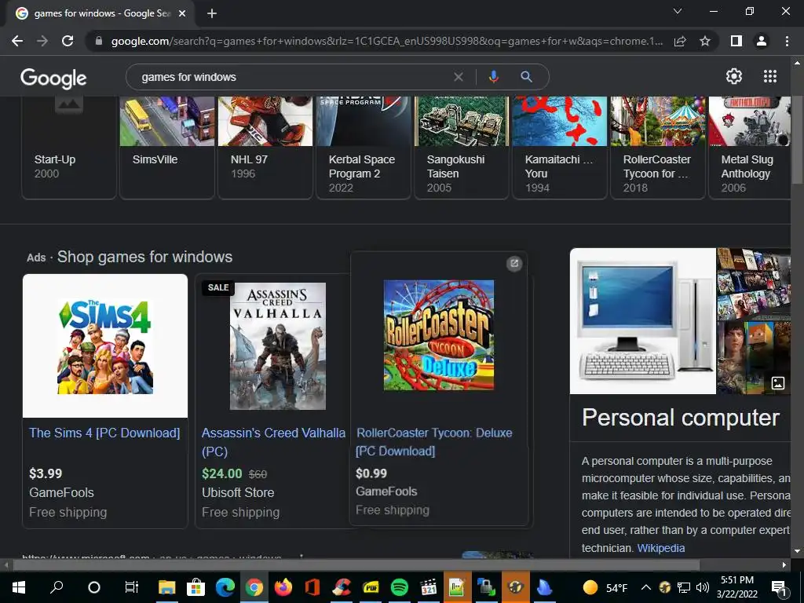The height and width of the screenshot is (603, 804).
Task: Open the SimsVille game card
Action: click(x=167, y=148)
